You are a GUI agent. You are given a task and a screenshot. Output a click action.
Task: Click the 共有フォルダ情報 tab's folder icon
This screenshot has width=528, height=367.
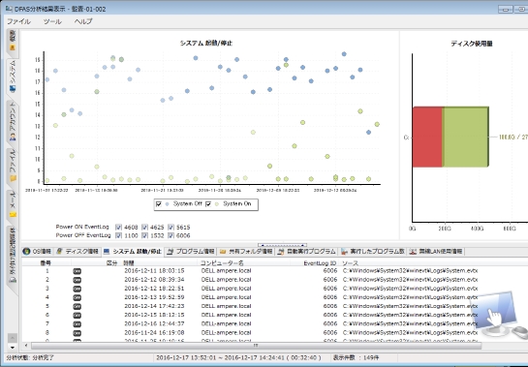[223, 252]
